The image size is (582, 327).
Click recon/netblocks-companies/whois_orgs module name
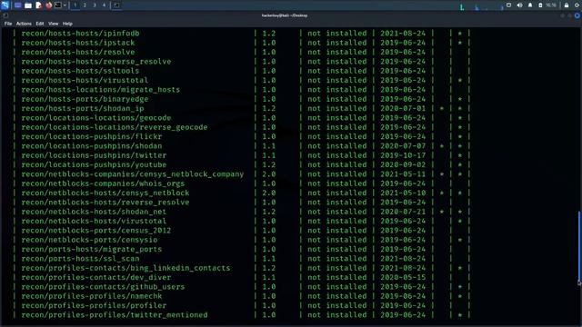click(x=103, y=183)
